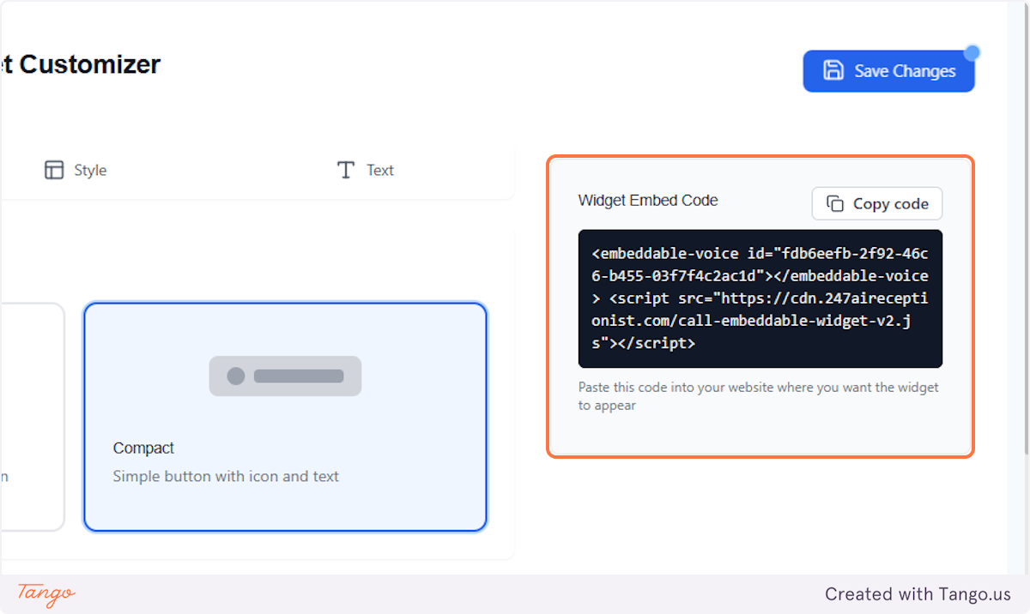Click the orange-highlighted embed code panel
The width and height of the screenshot is (1030, 614).
click(760, 305)
